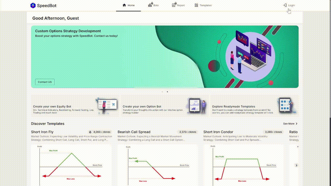Click Short Iron Condor market outlook description
The height and width of the screenshot is (186, 331).
coord(236,138)
